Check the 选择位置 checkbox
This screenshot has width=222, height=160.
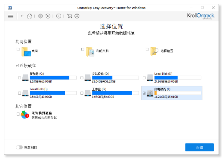pos(147,49)
